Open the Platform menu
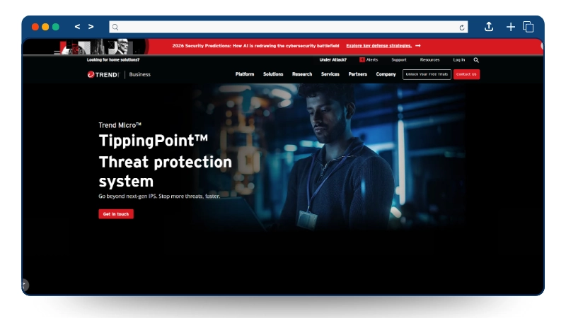The height and width of the screenshot is (318, 566). (x=245, y=74)
